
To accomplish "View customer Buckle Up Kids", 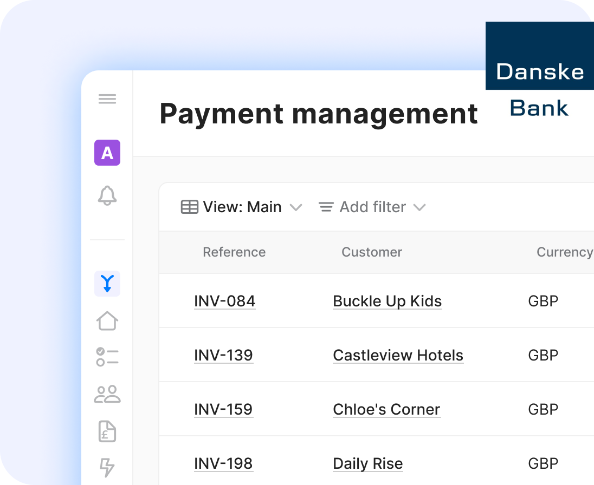I will (x=387, y=301).
